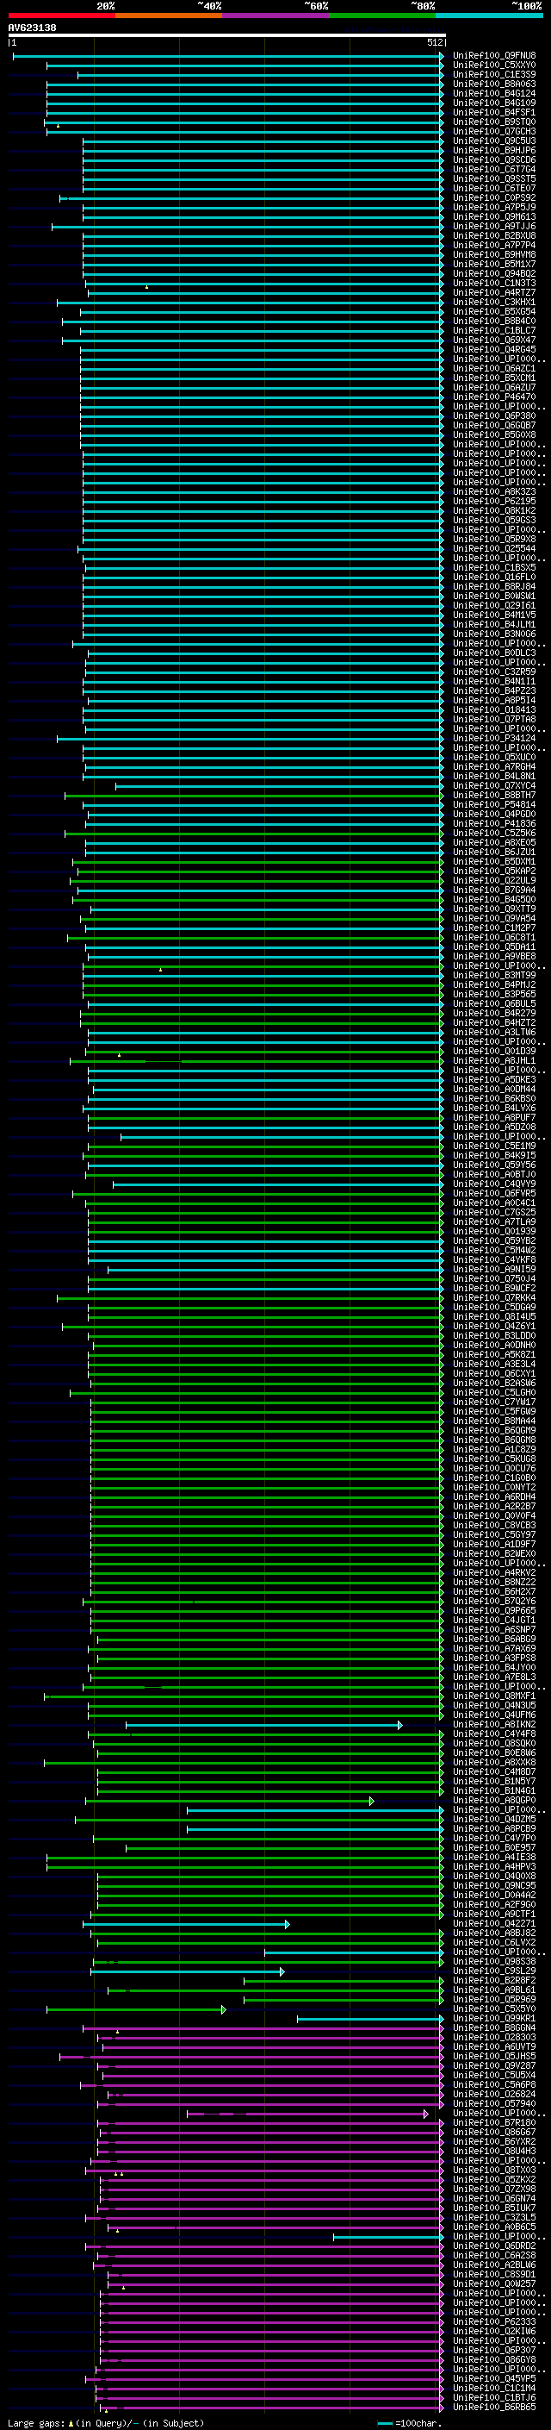Select label UniRef100_B6RB65

click(494, 2408)
